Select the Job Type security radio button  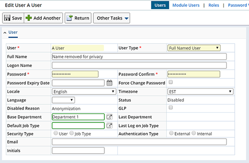click(x=72, y=133)
